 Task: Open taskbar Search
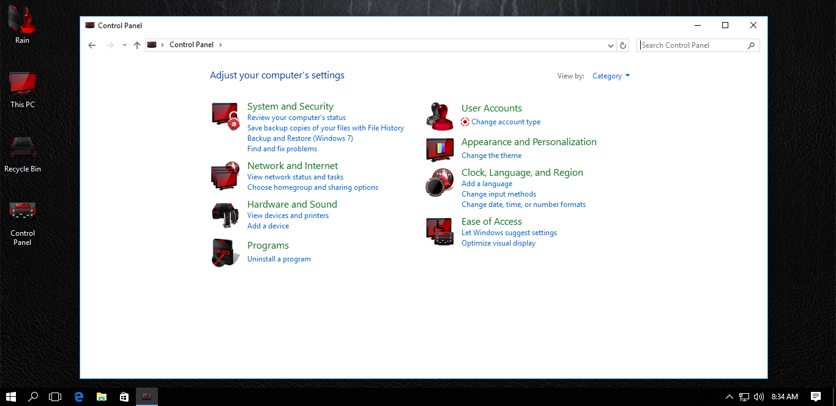pos(34,397)
